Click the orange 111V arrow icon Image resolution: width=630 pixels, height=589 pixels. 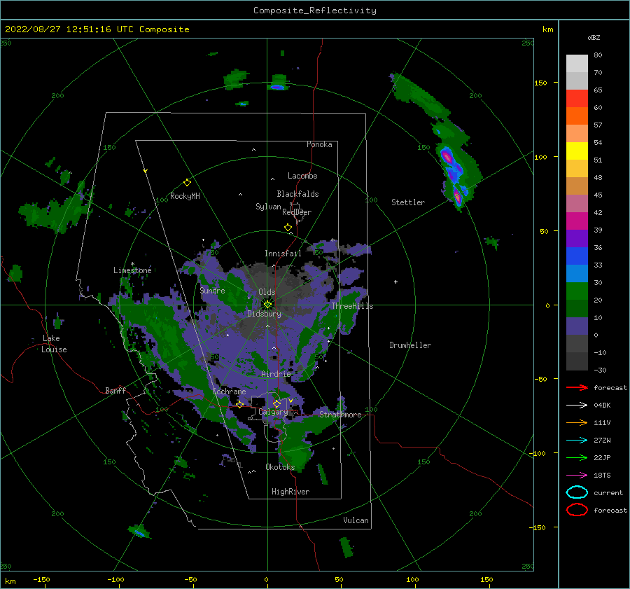577,422
